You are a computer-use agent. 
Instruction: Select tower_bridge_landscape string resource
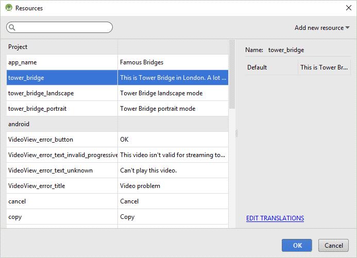point(62,93)
